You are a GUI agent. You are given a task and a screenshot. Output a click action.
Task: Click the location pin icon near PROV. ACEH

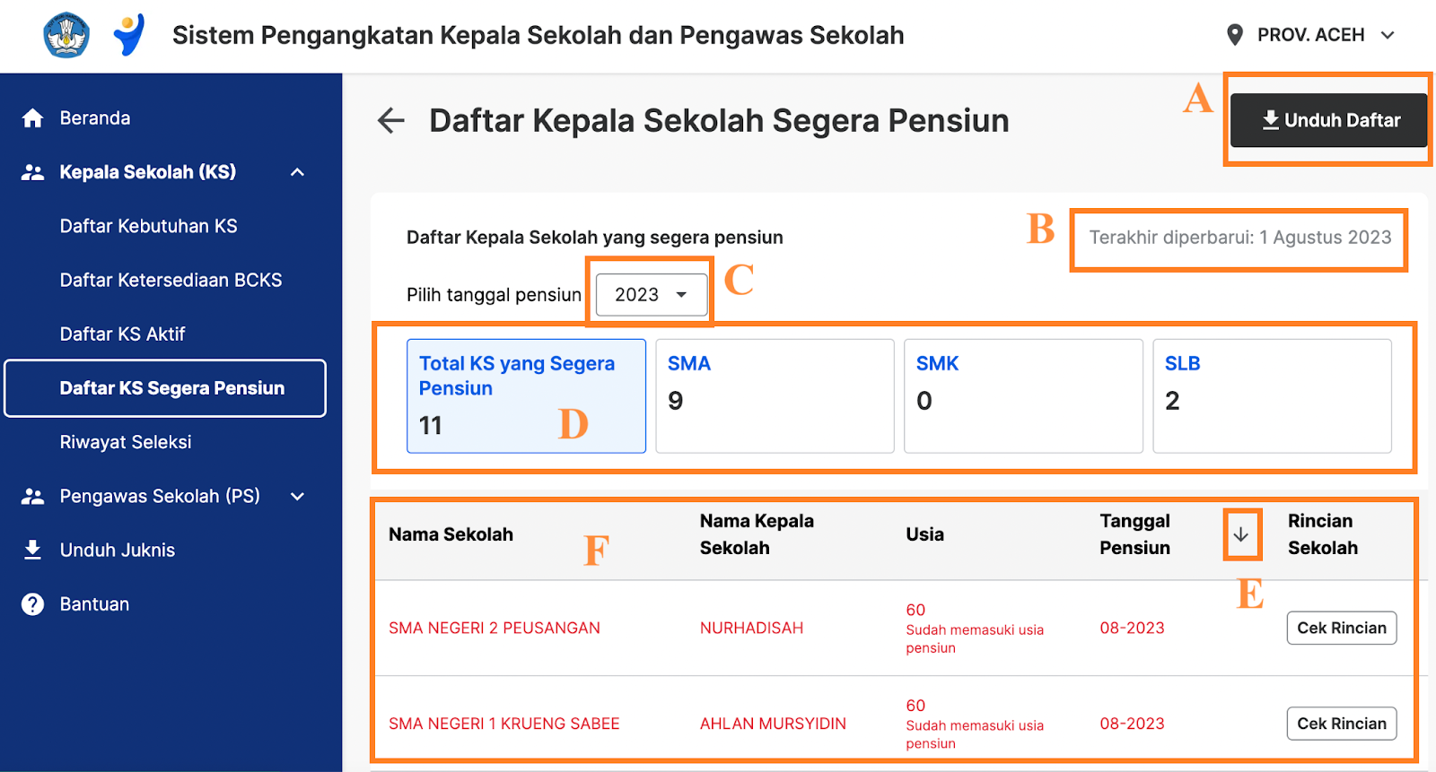click(1235, 35)
